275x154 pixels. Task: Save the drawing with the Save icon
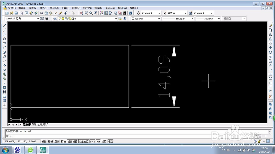16,13
